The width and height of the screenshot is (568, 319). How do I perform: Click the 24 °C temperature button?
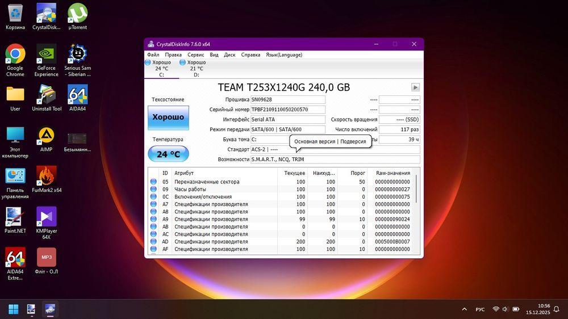coord(168,154)
